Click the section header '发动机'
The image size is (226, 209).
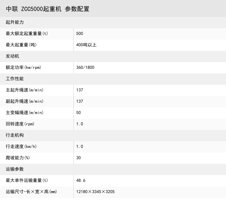12,56
